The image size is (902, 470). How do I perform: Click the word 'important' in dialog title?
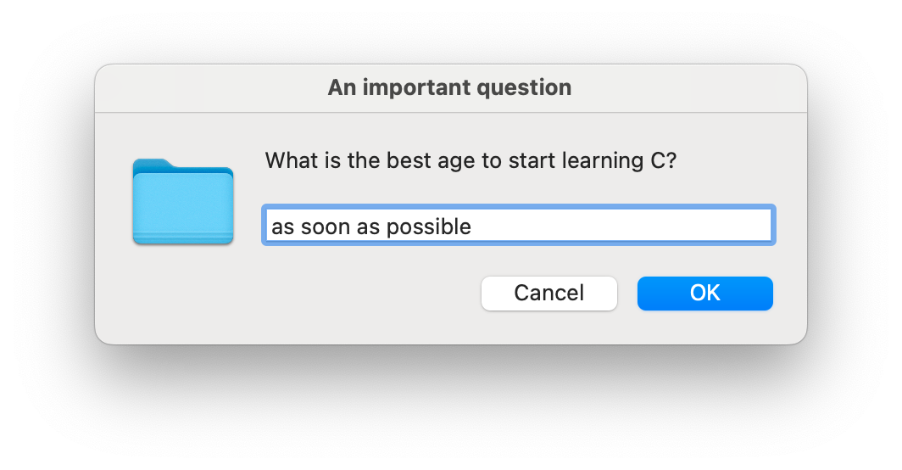(416, 88)
